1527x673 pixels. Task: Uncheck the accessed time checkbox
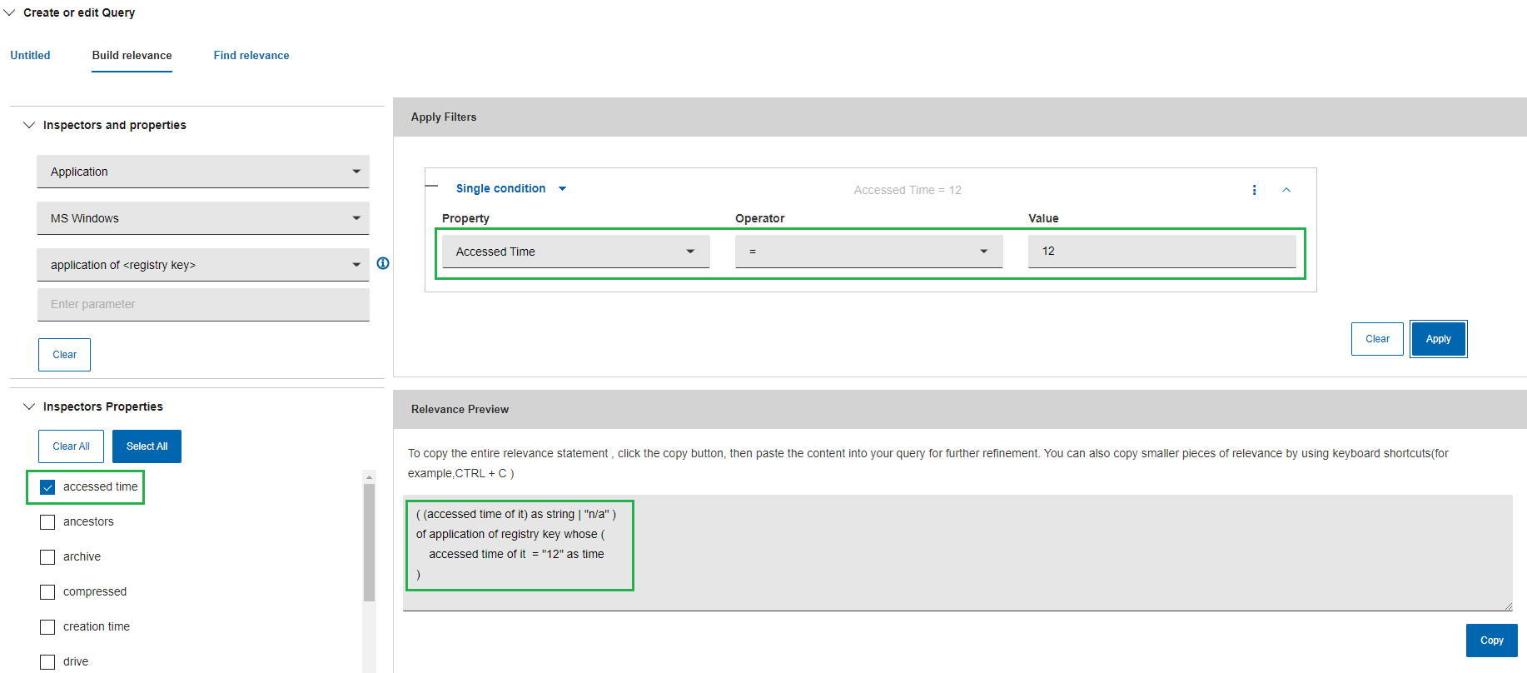pos(47,487)
